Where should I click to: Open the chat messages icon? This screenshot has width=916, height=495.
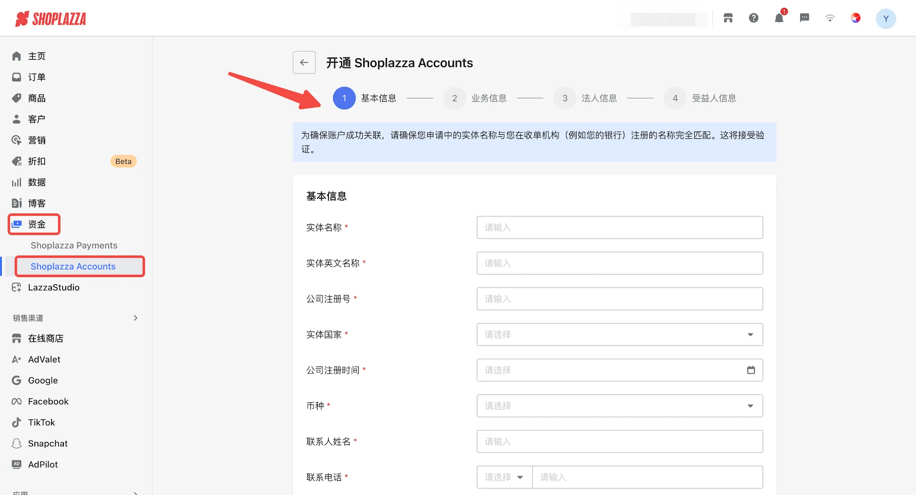[x=805, y=18]
